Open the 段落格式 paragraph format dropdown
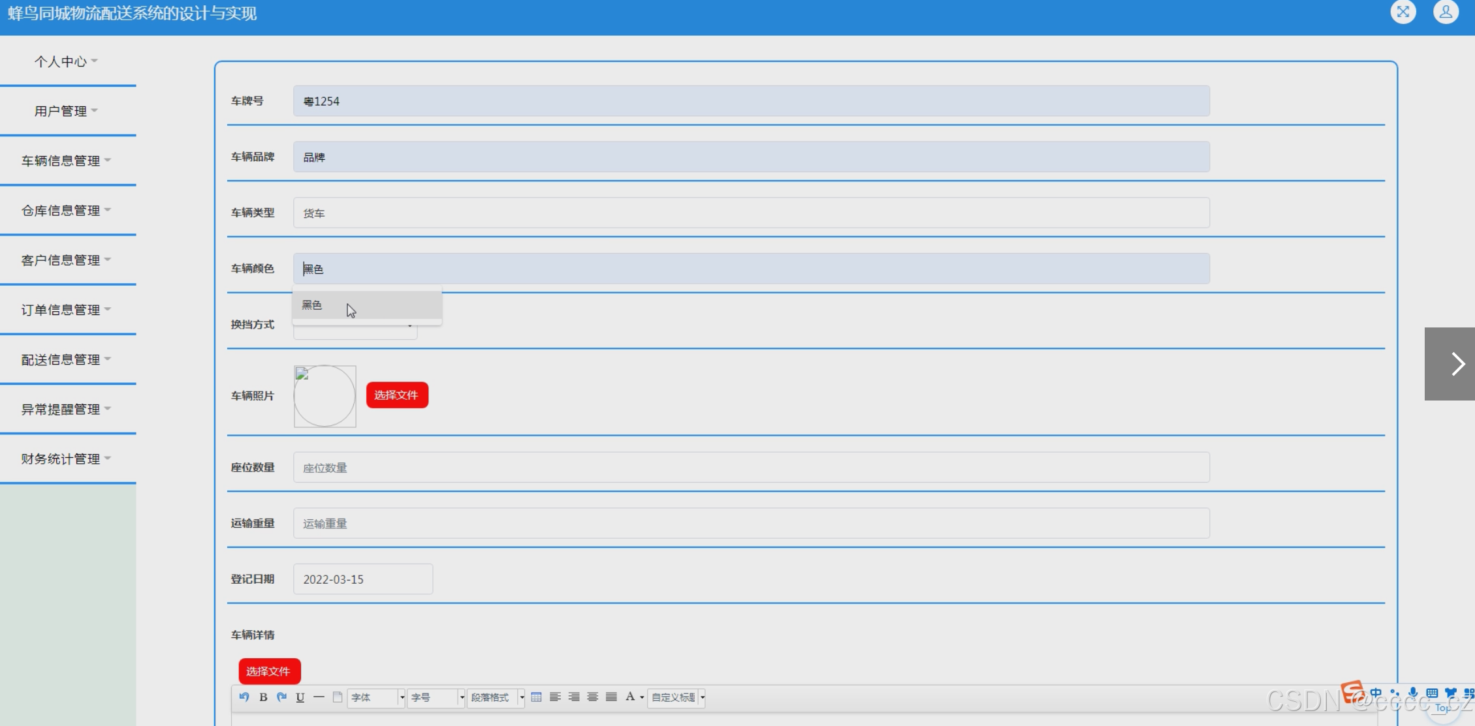The width and height of the screenshot is (1475, 726). pos(496,697)
